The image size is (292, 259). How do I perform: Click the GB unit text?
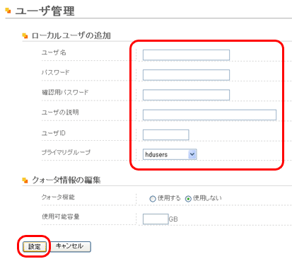[173, 219]
